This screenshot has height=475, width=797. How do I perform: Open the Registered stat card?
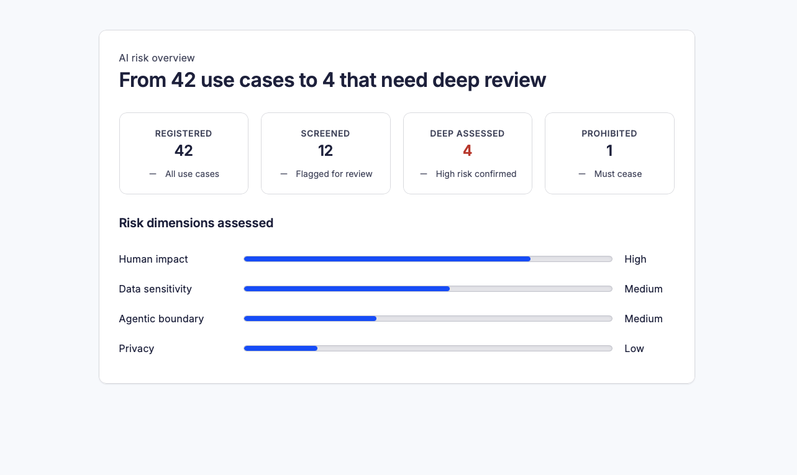(x=184, y=153)
